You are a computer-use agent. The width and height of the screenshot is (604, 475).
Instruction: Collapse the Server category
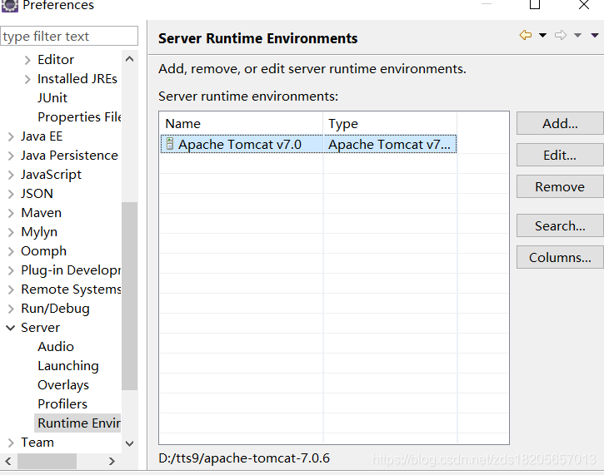[x=10, y=328]
